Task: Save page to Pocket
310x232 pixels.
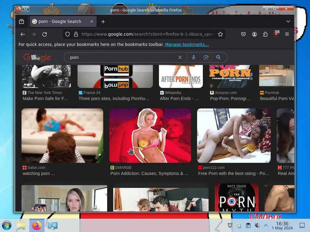Action: click(x=243, y=34)
